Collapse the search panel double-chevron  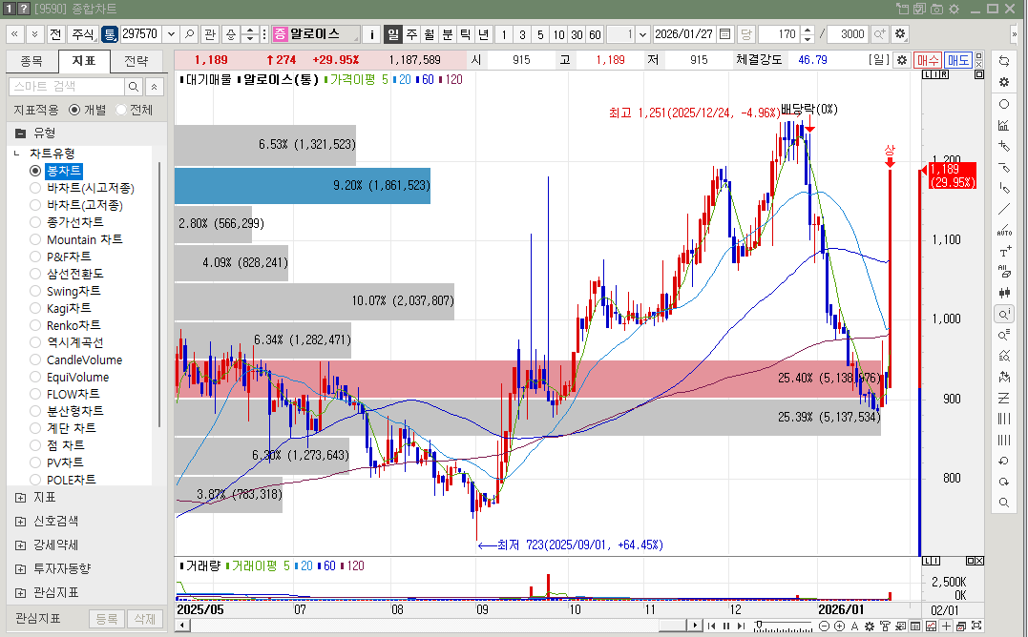[x=154, y=87]
